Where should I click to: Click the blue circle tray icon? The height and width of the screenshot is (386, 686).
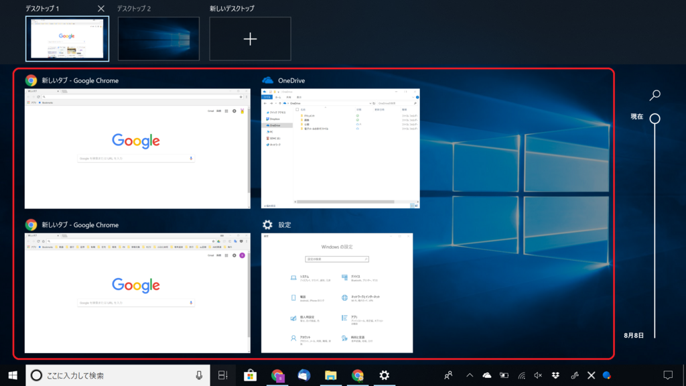point(607,375)
